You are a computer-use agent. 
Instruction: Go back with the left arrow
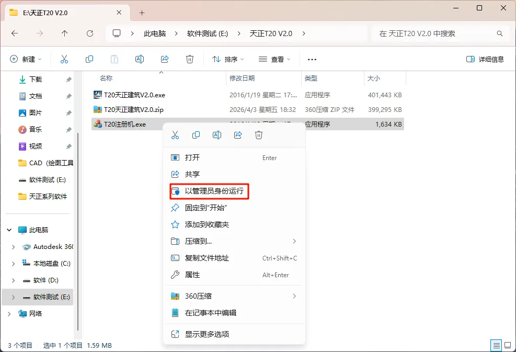[x=15, y=33]
